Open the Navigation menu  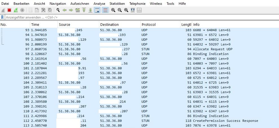click(58, 4)
